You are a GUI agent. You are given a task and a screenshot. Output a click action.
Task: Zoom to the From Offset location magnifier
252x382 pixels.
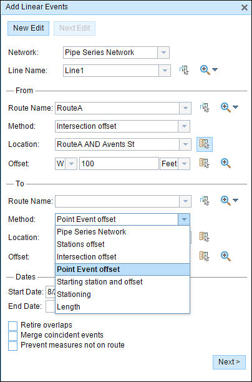click(226, 163)
